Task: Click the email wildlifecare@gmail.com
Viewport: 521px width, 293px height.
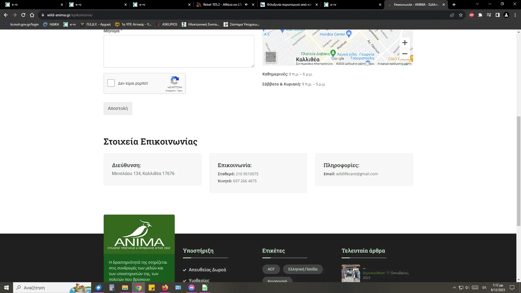Action: pyautogui.click(x=357, y=174)
